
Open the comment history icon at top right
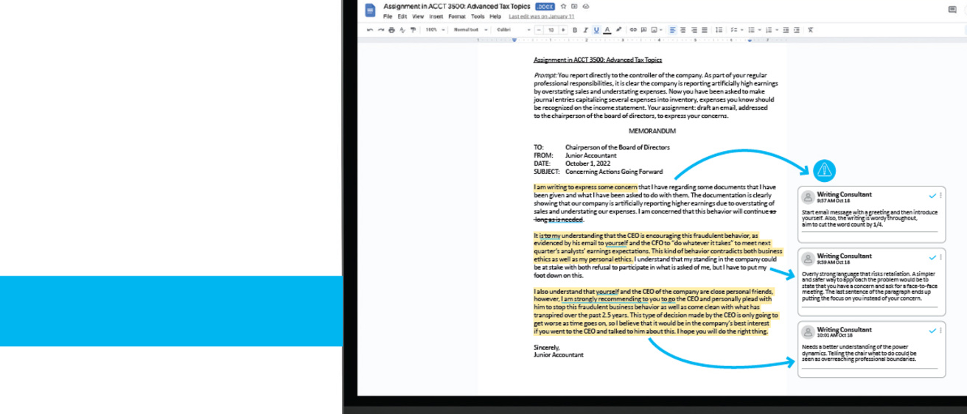point(952,10)
